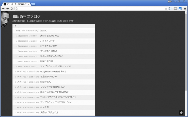The height and width of the screenshot is (117, 188).
Task: Open the post GoogleはEUから撤退すべき
Action: pyautogui.click(x=53, y=72)
